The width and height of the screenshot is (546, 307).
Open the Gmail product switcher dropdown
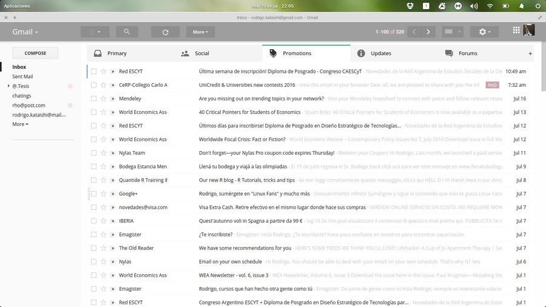[x=25, y=32]
